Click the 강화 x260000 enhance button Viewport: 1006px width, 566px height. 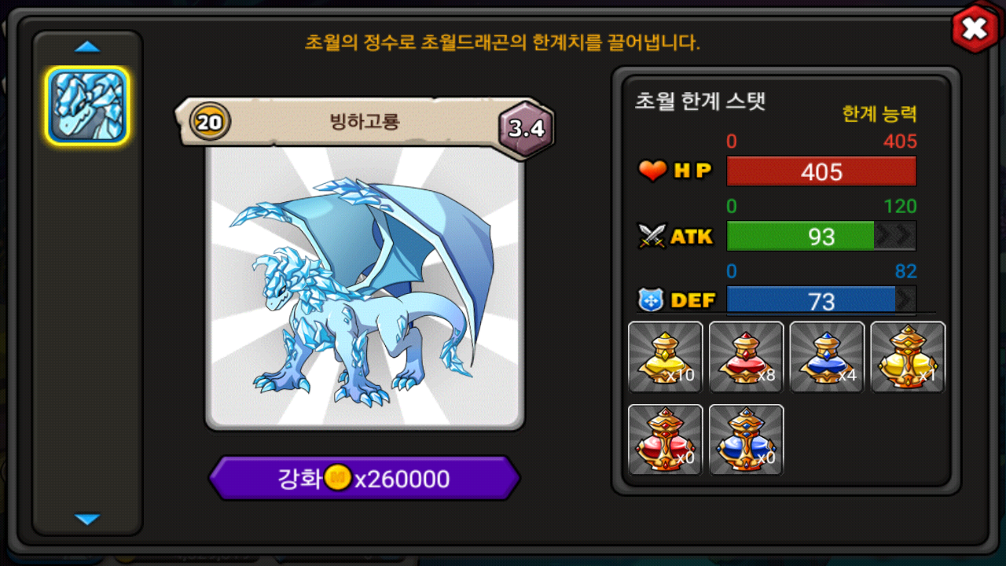click(364, 478)
